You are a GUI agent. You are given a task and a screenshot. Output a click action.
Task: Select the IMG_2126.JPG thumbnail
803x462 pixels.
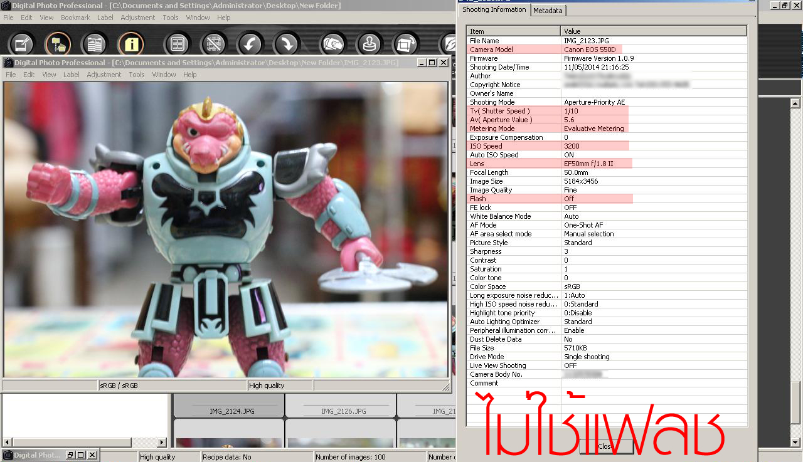click(x=343, y=411)
